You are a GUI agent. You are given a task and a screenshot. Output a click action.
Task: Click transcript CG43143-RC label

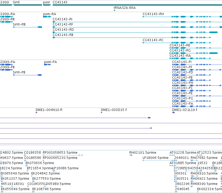pos(153,40)
